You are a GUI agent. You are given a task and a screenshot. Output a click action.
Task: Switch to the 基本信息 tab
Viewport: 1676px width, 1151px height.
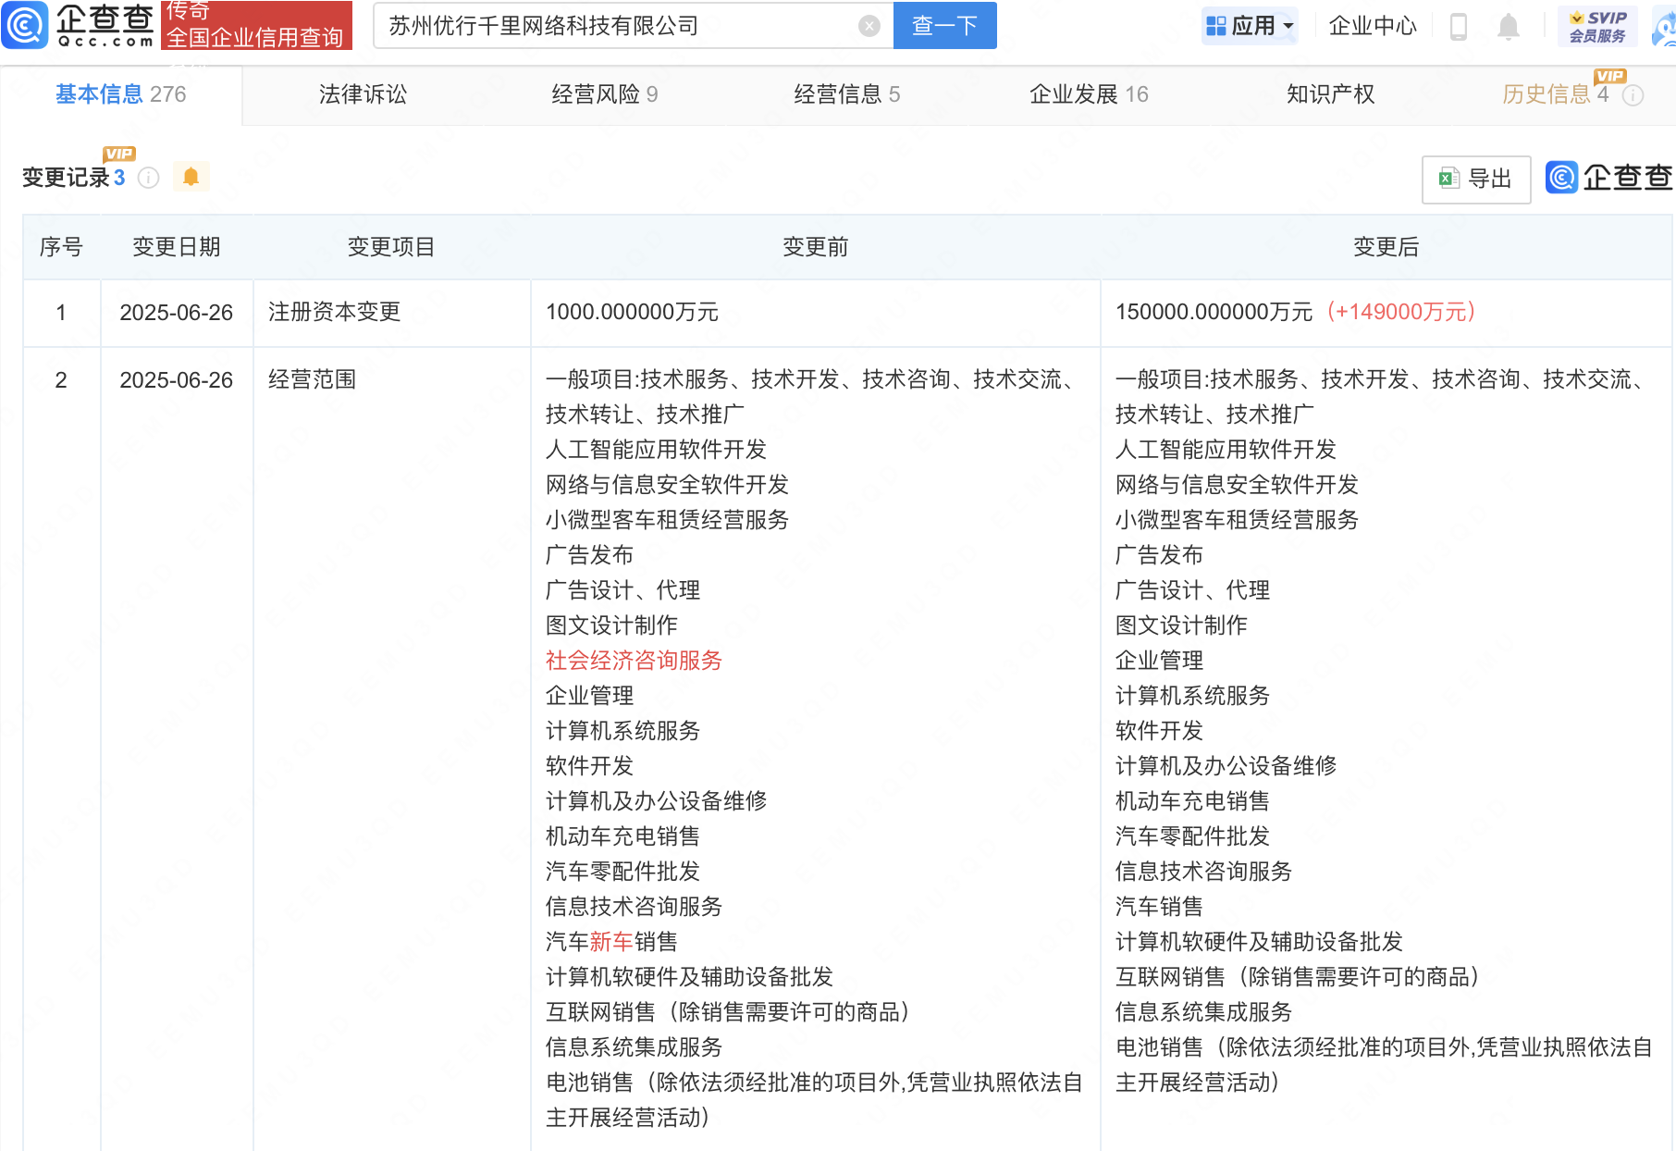point(120,94)
